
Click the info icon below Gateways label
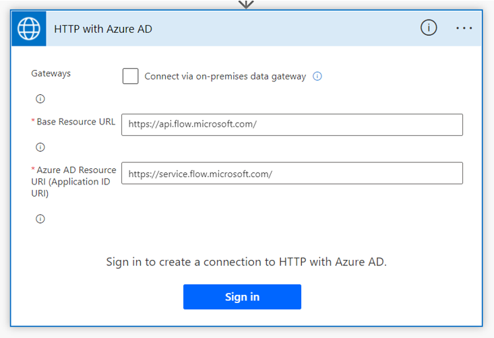pos(40,99)
